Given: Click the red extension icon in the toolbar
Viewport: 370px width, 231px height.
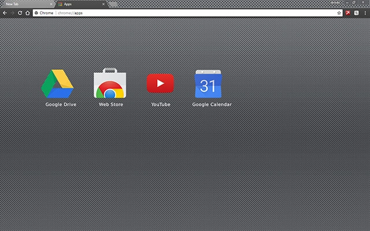Looking at the screenshot, I should (348, 13).
